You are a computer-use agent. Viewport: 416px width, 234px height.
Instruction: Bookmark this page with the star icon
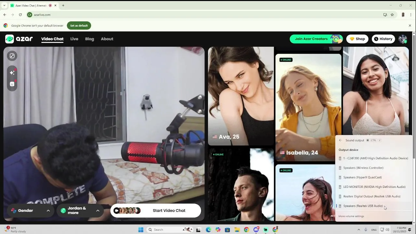click(x=392, y=15)
